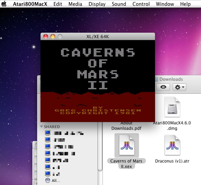Select the first shared computer in sidebar

64,133
